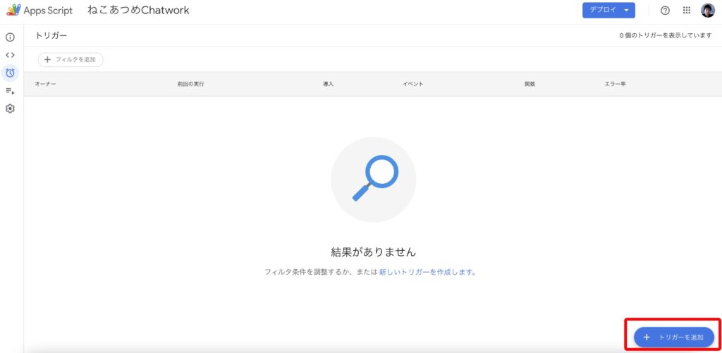Follow the 新しいトリガーを作成します link
The width and height of the screenshot is (722, 353).
pos(427,272)
